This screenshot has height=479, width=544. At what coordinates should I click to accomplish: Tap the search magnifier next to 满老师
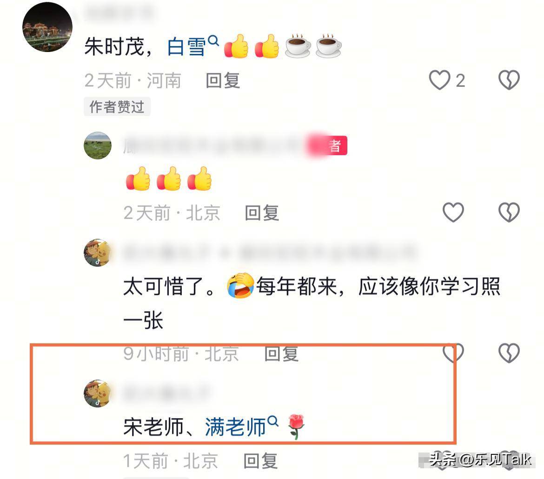coord(273,421)
